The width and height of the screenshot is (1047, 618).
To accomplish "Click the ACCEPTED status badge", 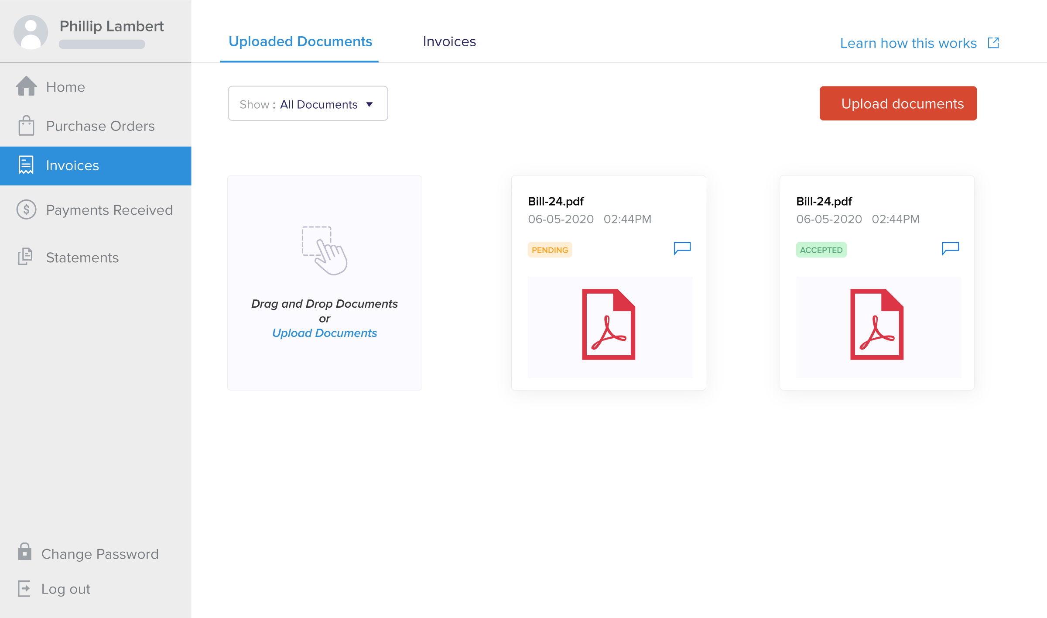I will pos(821,250).
